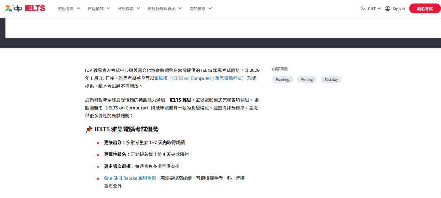Image resolution: width=441 pixels, height=198 pixels.
Task: Select the Test day content tag
Action: pos(331,80)
